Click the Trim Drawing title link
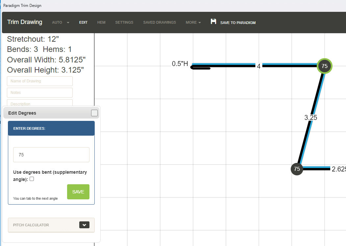 25,22
